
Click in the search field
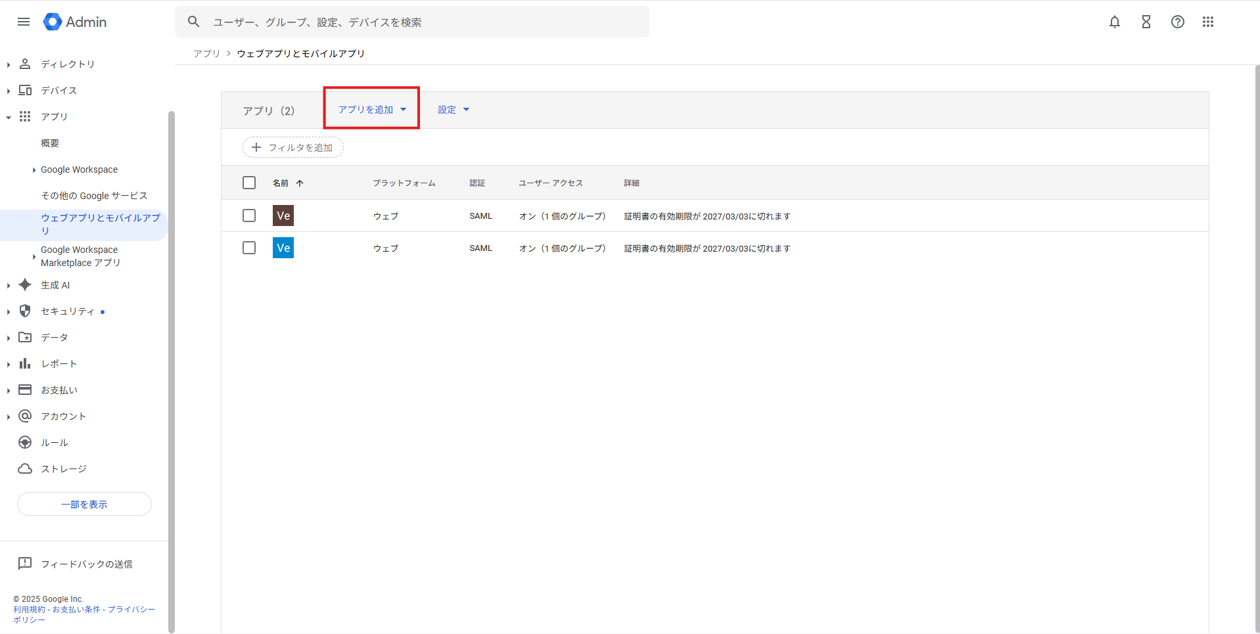412,22
